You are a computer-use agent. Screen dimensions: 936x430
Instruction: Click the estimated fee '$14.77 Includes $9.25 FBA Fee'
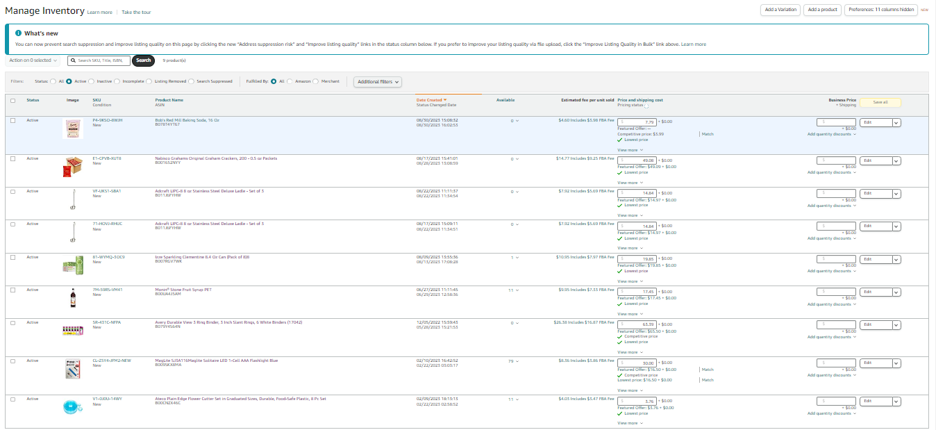tap(585, 158)
